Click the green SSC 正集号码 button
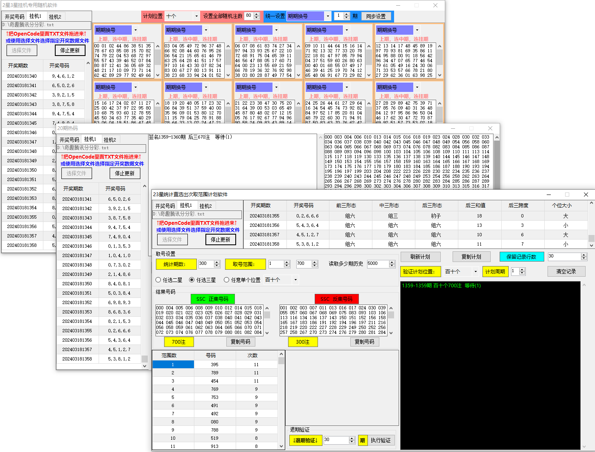The width and height of the screenshot is (595, 452). click(212, 299)
